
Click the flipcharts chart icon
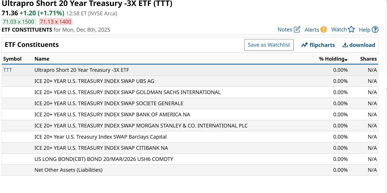coord(304,45)
